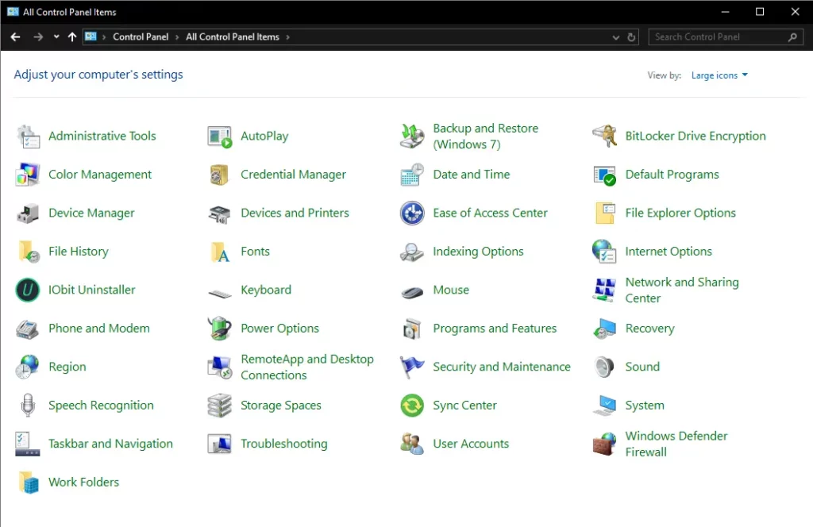The height and width of the screenshot is (527, 813).
Task: Expand the chevron before Control Panel breadcrumb
Action: coord(104,37)
